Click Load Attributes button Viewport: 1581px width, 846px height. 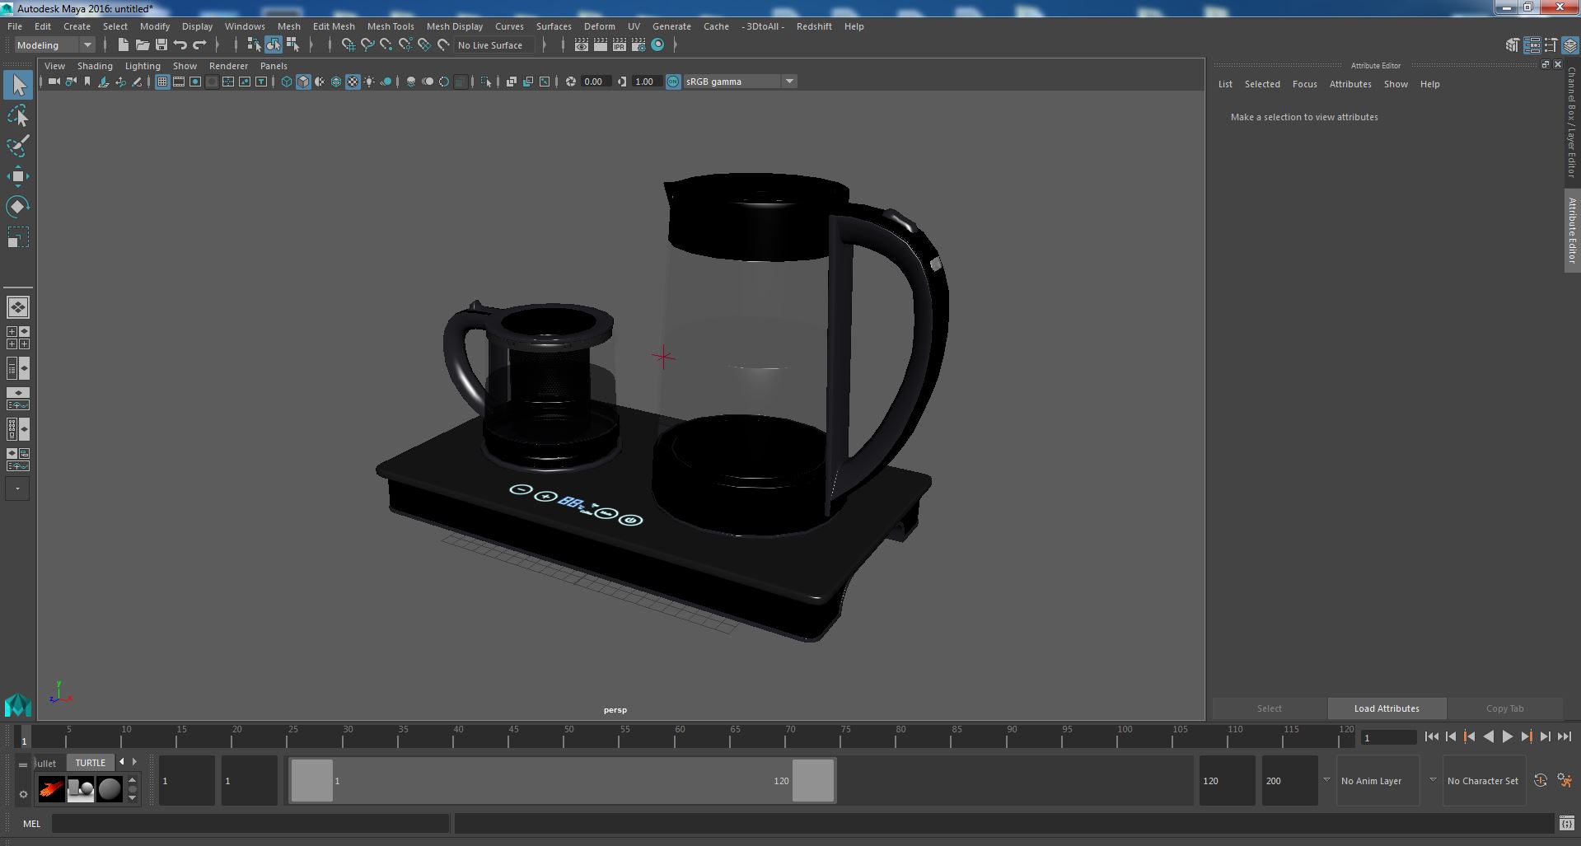tap(1387, 708)
